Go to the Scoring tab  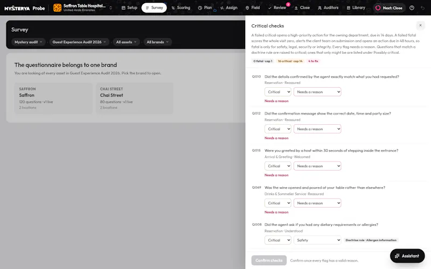180,8
